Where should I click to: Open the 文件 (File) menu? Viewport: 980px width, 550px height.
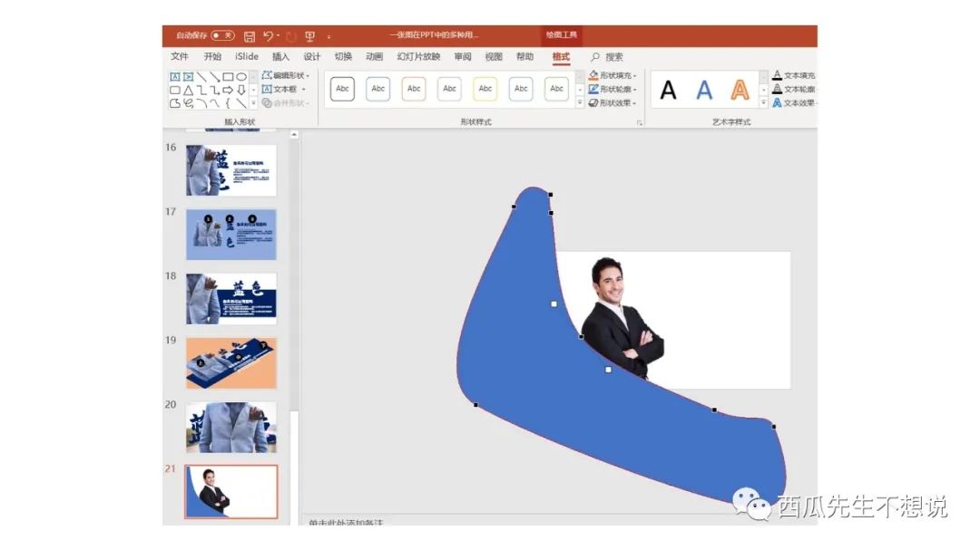(x=180, y=57)
